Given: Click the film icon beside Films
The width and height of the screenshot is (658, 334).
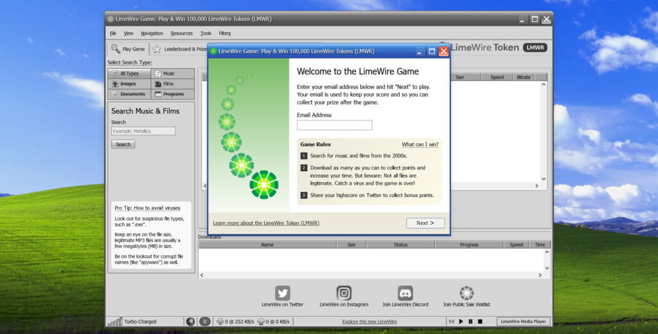Looking at the screenshot, I should 158,84.
